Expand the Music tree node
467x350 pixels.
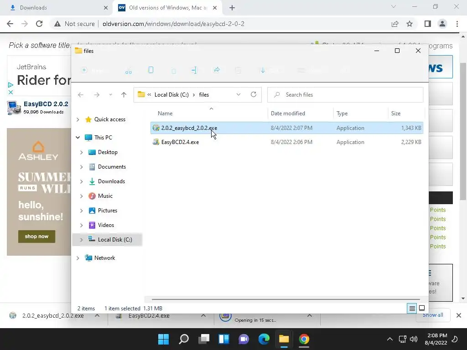81,196
